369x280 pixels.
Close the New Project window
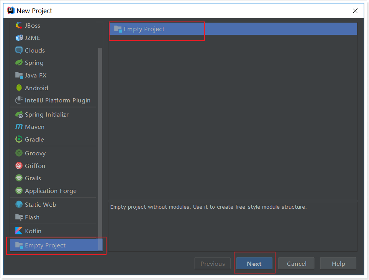pos(355,11)
